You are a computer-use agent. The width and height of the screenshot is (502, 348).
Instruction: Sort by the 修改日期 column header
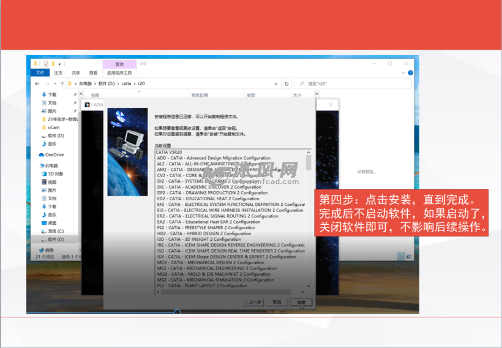coord(200,95)
